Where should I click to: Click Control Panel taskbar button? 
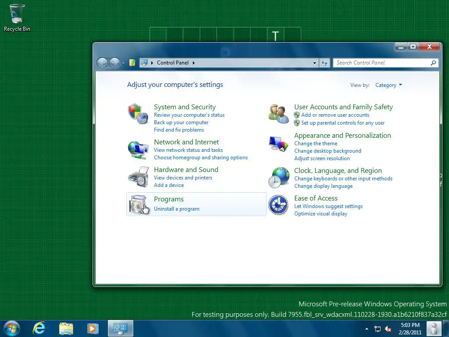(x=120, y=328)
